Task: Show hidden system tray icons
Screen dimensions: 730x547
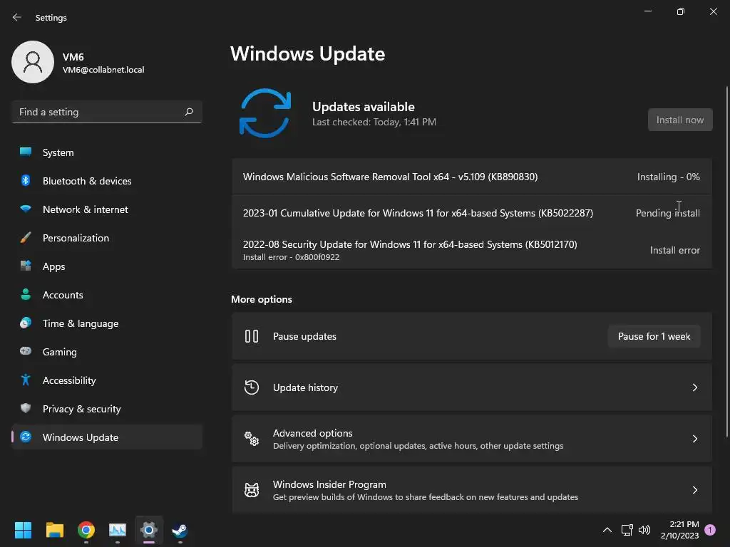Action: coord(607,530)
